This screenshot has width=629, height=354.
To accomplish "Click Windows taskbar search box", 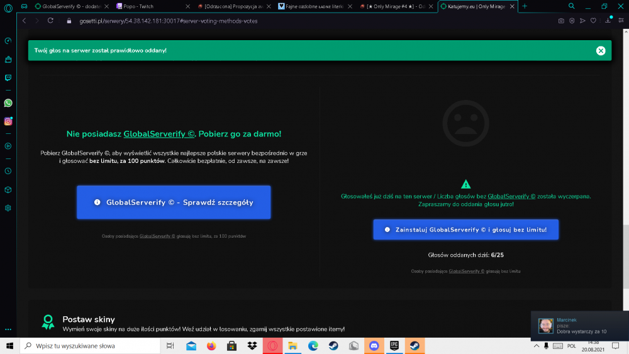I will tap(90, 346).
